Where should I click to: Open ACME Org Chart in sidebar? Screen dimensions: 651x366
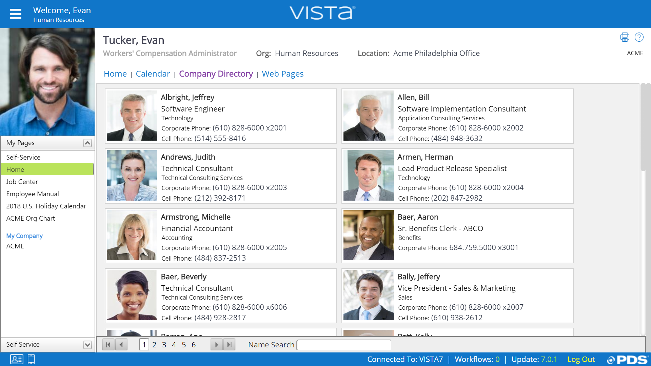[x=31, y=218]
